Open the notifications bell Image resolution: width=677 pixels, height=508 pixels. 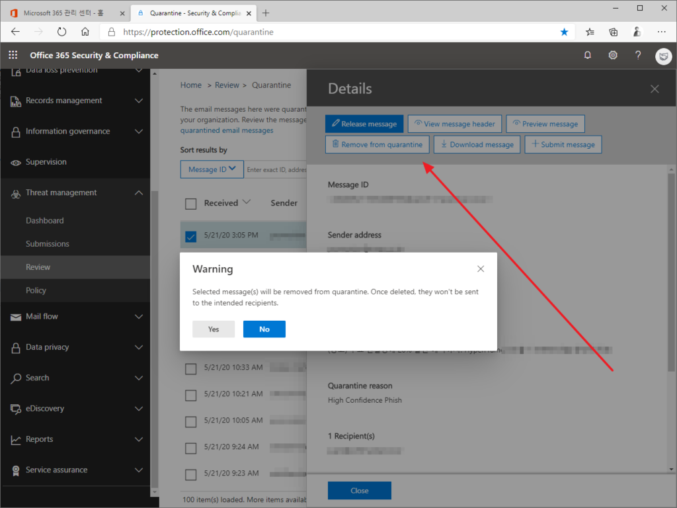pyautogui.click(x=587, y=55)
